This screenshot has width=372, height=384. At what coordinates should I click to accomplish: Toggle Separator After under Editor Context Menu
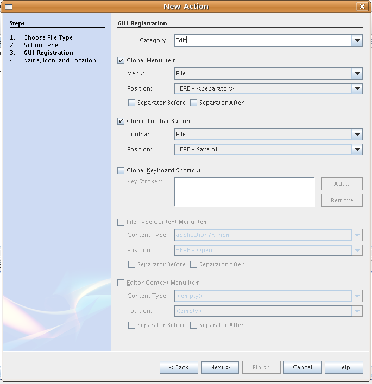[193, 325]
